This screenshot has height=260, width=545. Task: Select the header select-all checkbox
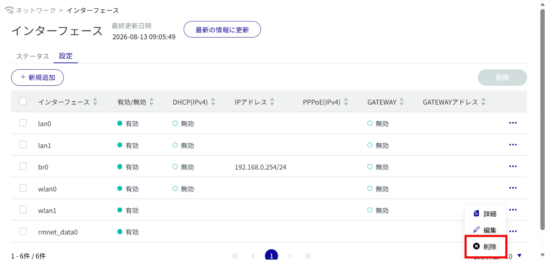(x=23, y=101)
